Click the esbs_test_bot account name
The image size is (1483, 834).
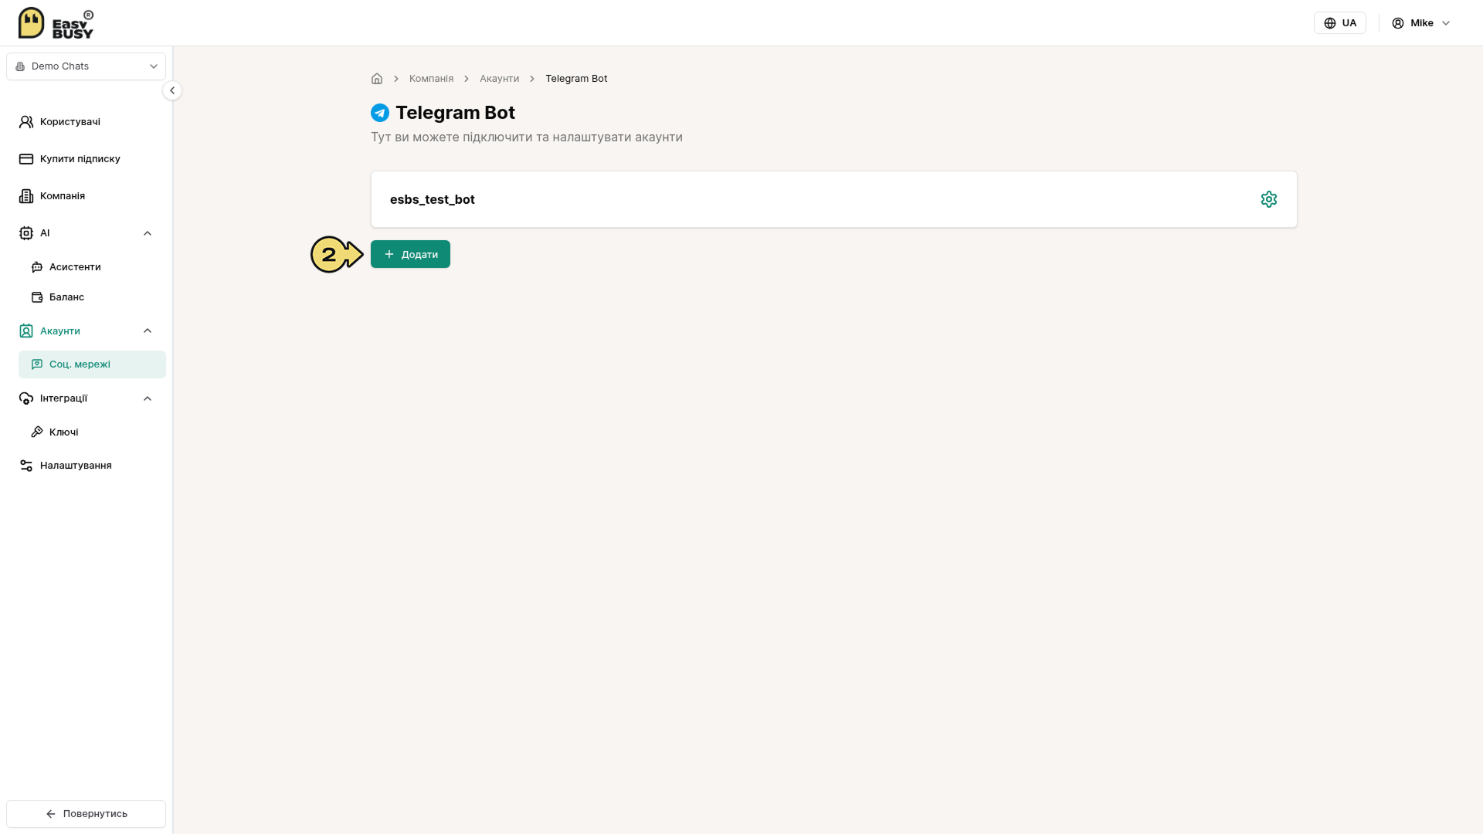(x=432, y=199)
